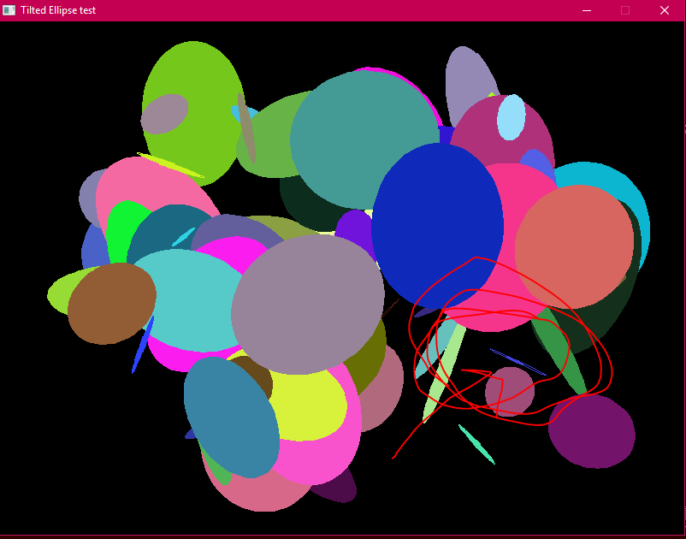
Task: Click the lime green ellipse at top left
Action: coord(192,113)
